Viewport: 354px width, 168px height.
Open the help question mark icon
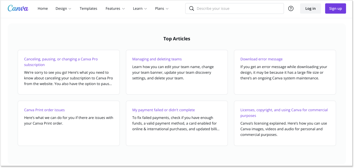pos(291,8)
